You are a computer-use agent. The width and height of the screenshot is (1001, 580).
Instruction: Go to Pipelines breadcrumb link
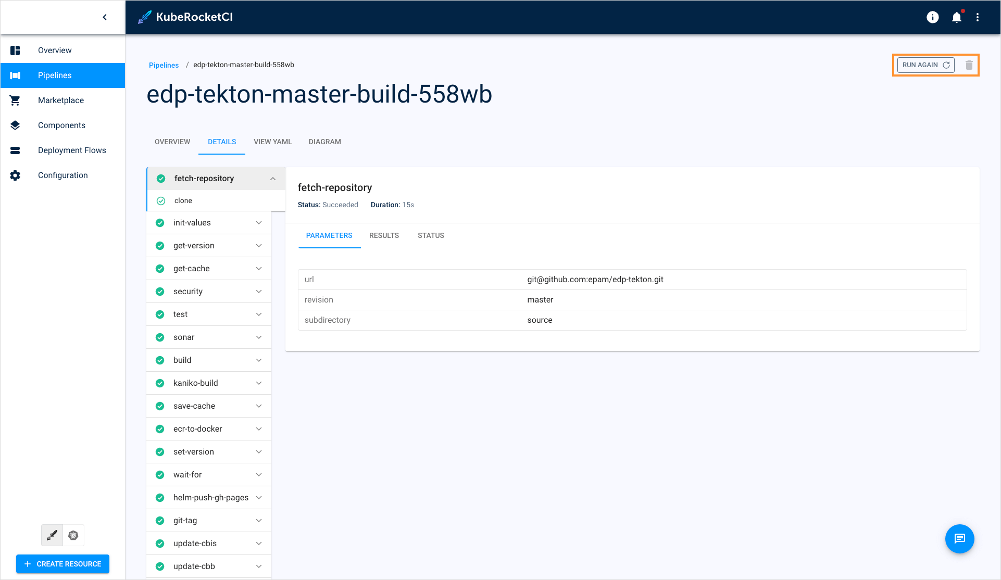tap(164, 65)
